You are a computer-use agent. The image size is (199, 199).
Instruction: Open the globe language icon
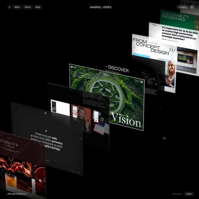click(192, 7)
